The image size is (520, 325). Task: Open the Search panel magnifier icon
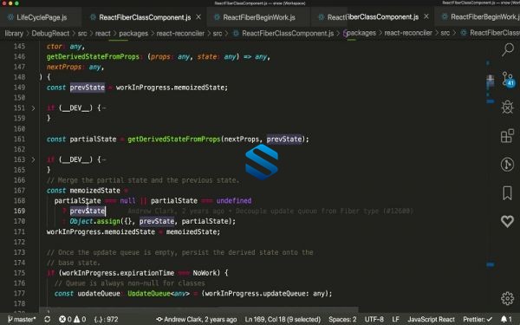point(507,49)
